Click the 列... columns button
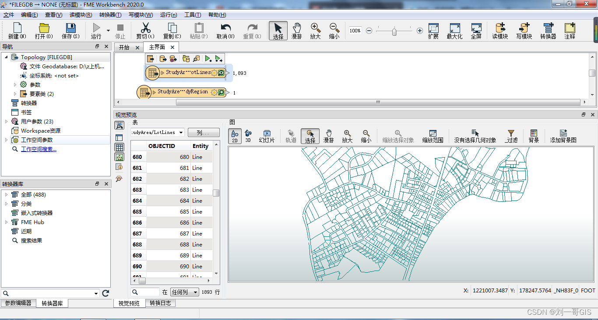The image size is (598, 320). click(204, 132)
